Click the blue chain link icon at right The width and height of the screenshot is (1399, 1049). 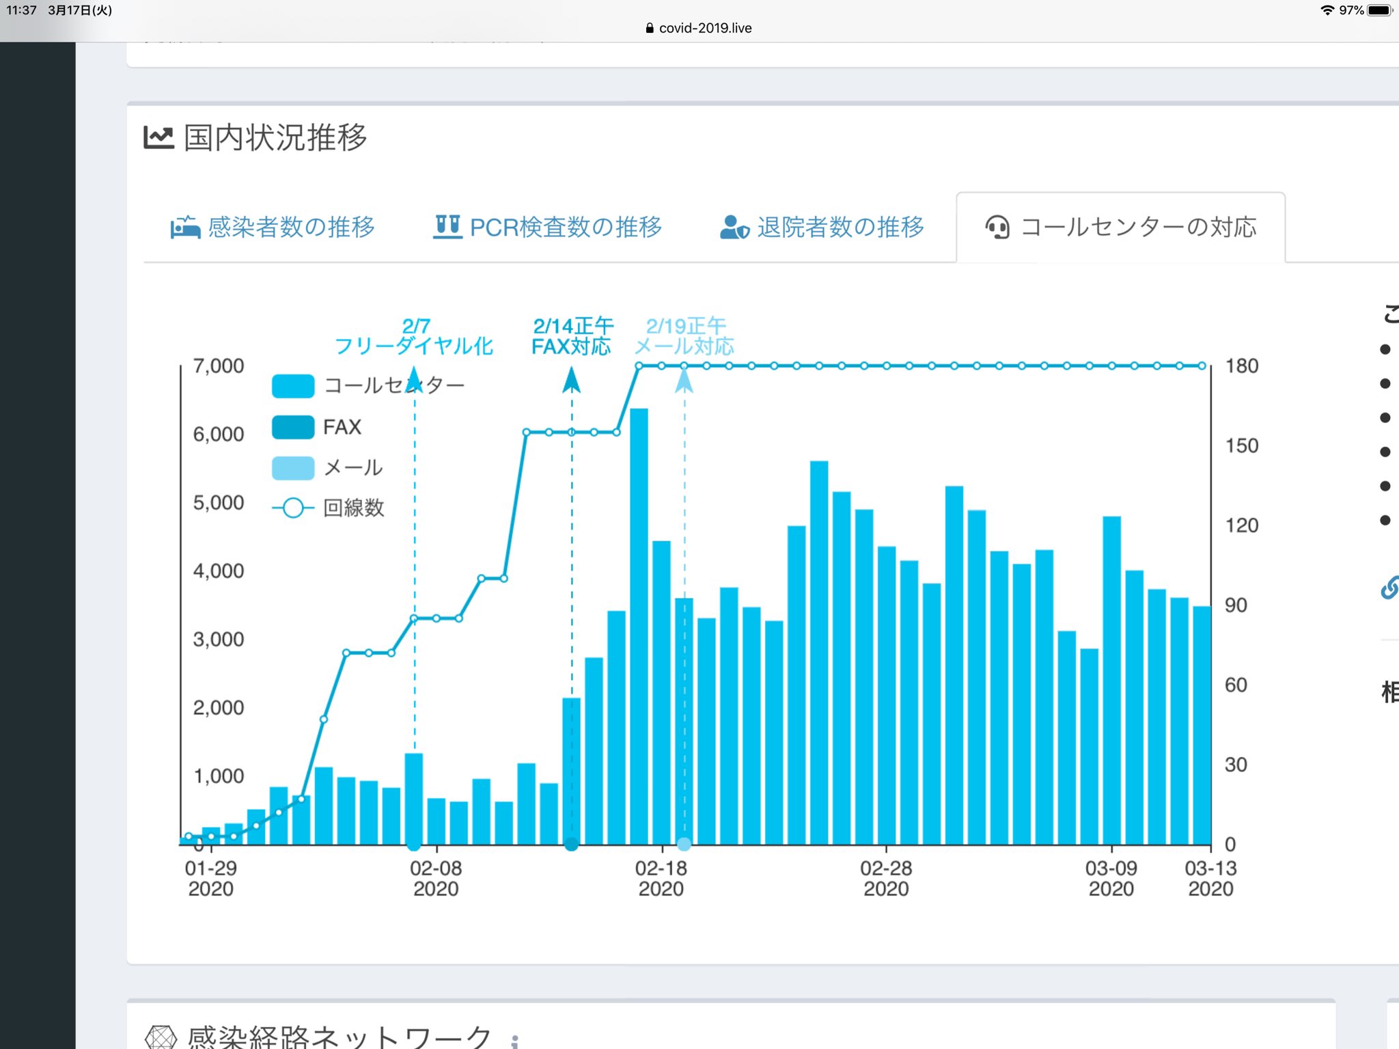tap(1389, 587)
